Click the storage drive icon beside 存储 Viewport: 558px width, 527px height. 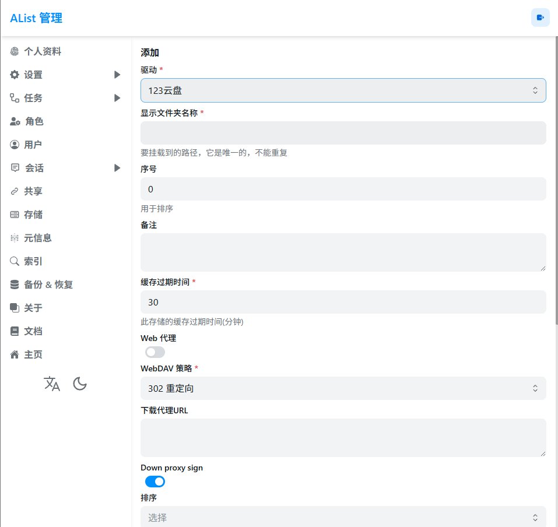point(15,215)
